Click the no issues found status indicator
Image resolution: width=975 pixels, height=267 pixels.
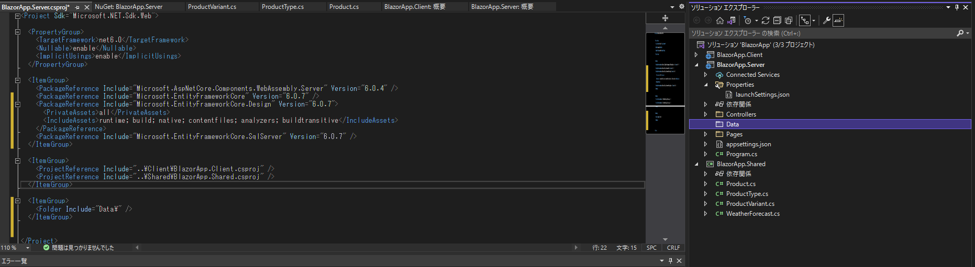tap(79, 248)
